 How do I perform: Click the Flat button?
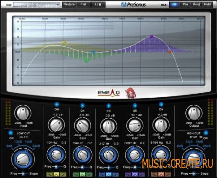(x=83, y=4)
